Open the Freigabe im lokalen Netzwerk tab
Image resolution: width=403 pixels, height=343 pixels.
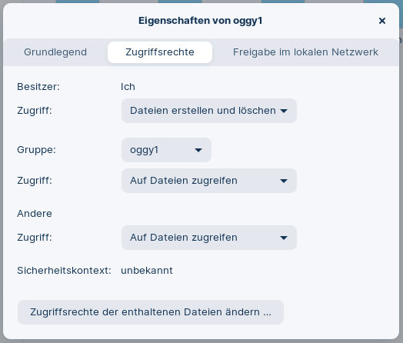click(x=305, y=52)
